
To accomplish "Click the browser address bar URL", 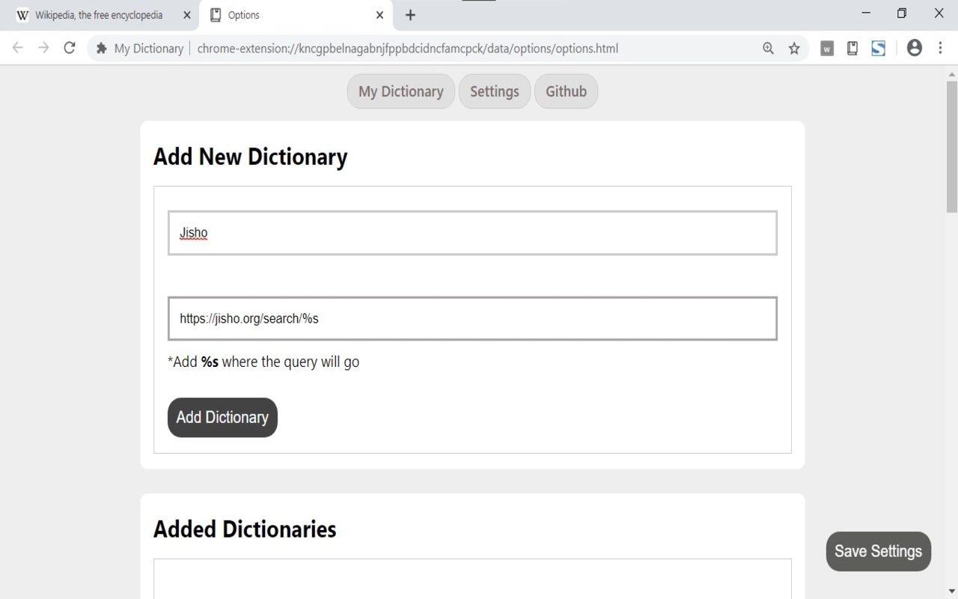I will 408,49.
